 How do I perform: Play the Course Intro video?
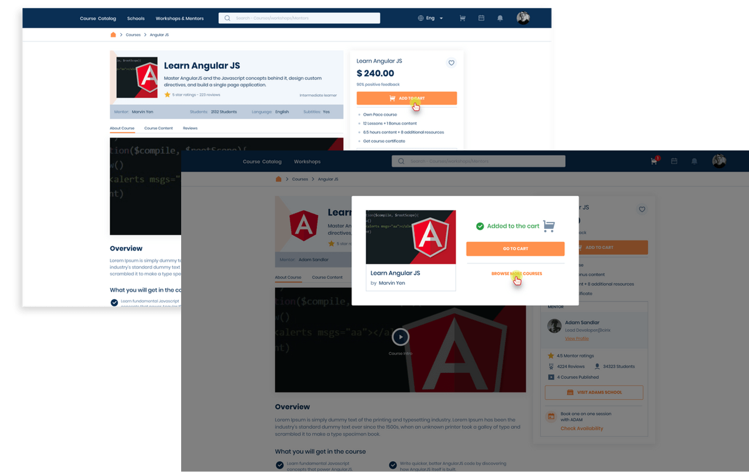coord(400,336)
